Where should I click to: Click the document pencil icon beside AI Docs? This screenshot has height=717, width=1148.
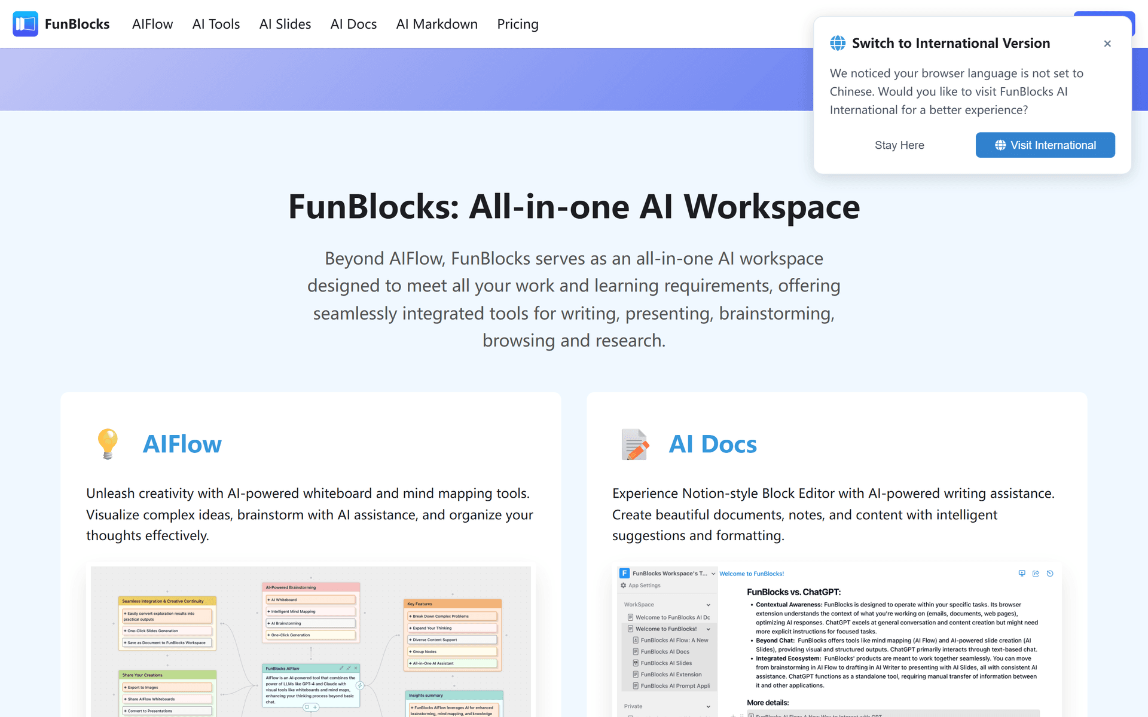(634, 444)
